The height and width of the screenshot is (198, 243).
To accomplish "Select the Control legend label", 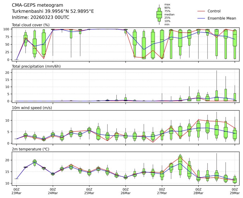I will tap(214, 11).
